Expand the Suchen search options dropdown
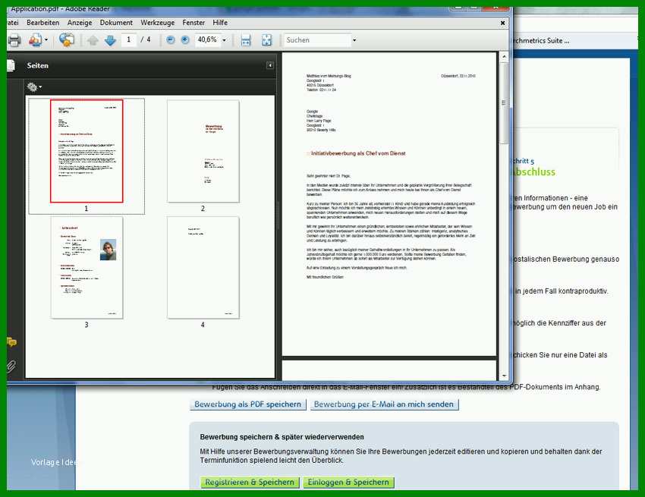Image resolution: width=645 pixels, height=497 pixels. click(x=354, y=40)
